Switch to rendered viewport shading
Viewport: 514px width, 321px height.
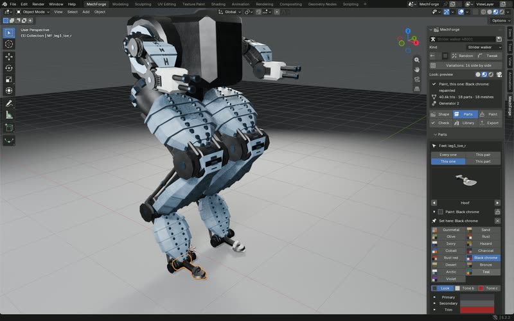pyautogui.click(x=502, y=12)
